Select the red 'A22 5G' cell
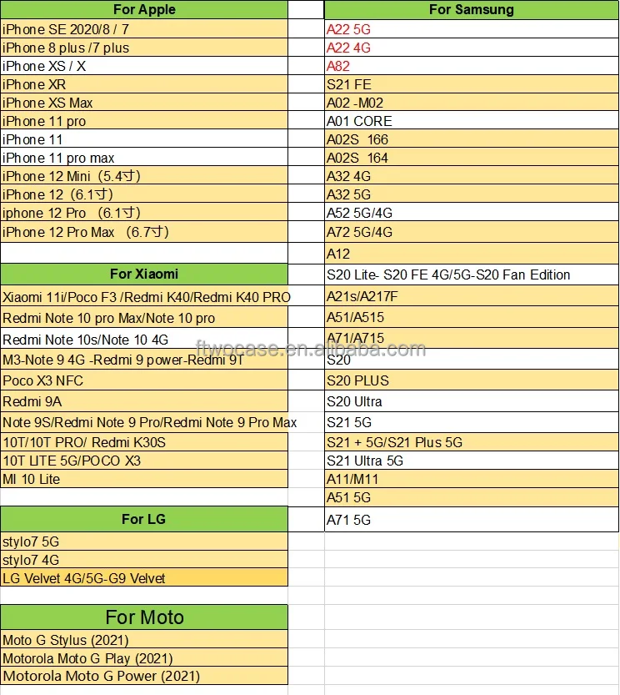The width and height of the screenshot is (620, 695). tap(471, 29)
